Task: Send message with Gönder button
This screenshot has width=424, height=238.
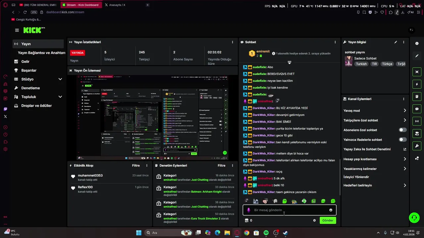Action: [x=328, y=220]
